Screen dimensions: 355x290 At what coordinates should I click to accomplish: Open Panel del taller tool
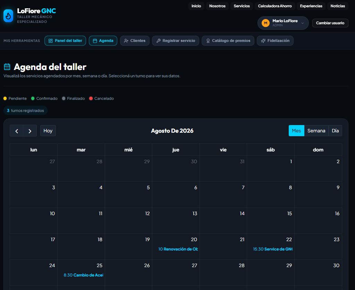[65, 41]
